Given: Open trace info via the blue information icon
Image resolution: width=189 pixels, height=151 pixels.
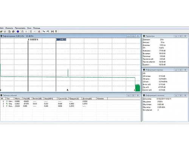Looking at the screenshot, I should [x=18, y=31].
